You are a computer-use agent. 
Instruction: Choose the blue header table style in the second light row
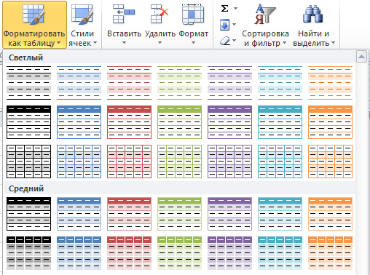(79, 122)
